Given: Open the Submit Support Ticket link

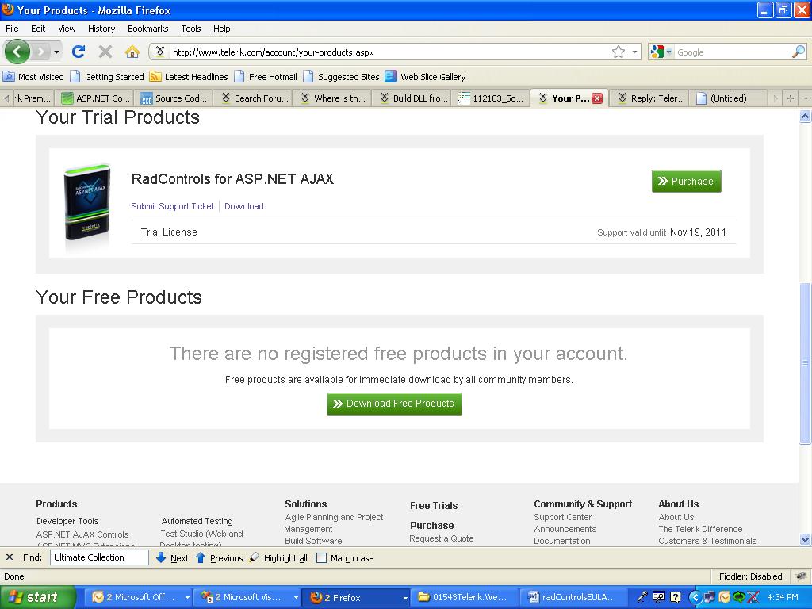Looking at the screenshot, I should click(172, 206).
